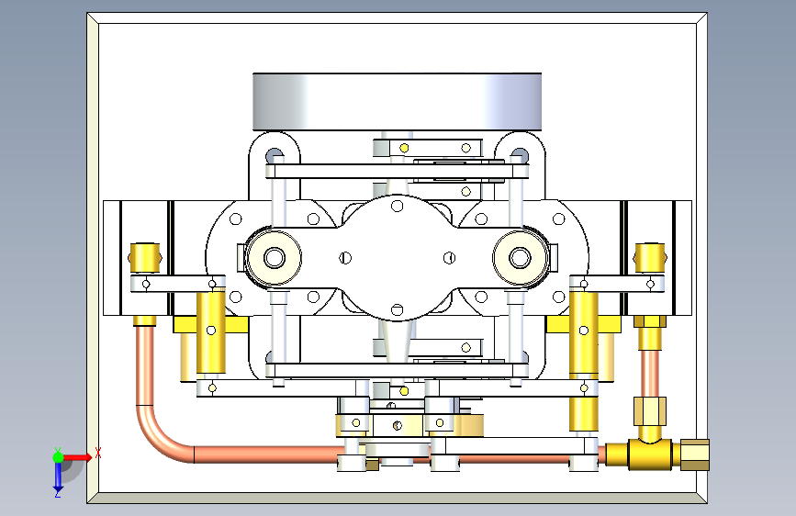This screenshot has height=516, width=796.
Task: Pick the bottom hole of the central cover plate
Action: coord(397,309)
